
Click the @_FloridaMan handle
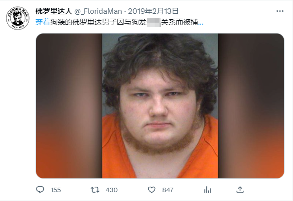click(98, 11)
